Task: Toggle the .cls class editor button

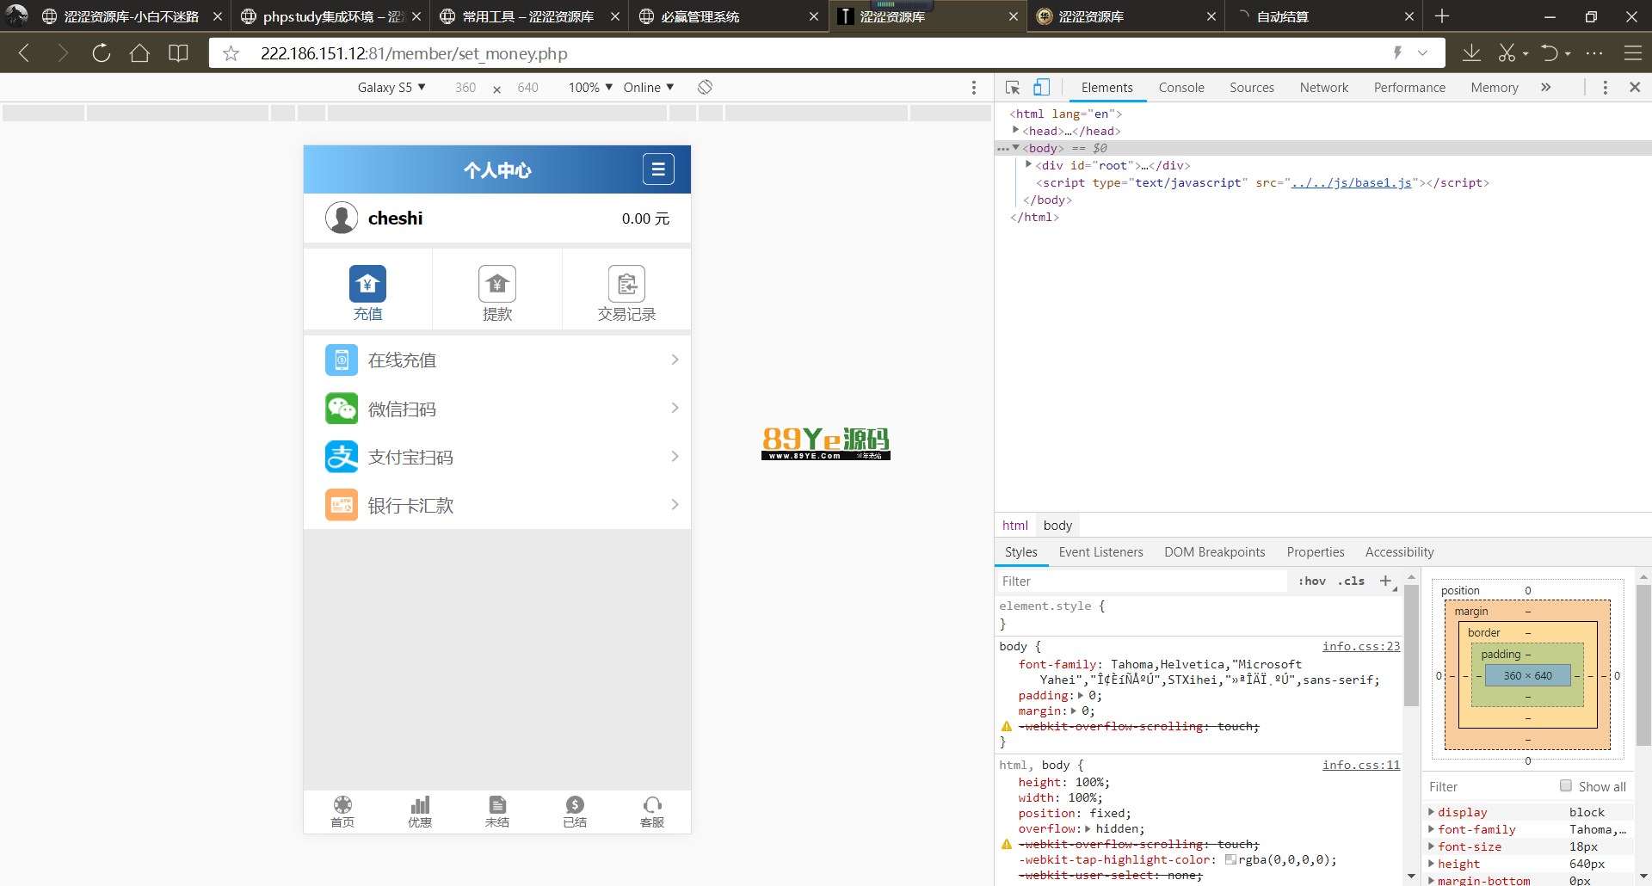Action: pos(1351,581)
